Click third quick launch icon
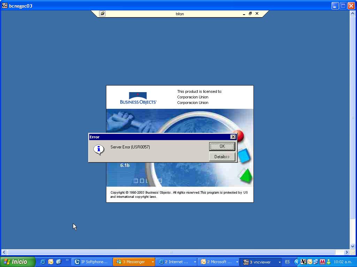This screenshot has width=357, height=267. coord(59,262)
